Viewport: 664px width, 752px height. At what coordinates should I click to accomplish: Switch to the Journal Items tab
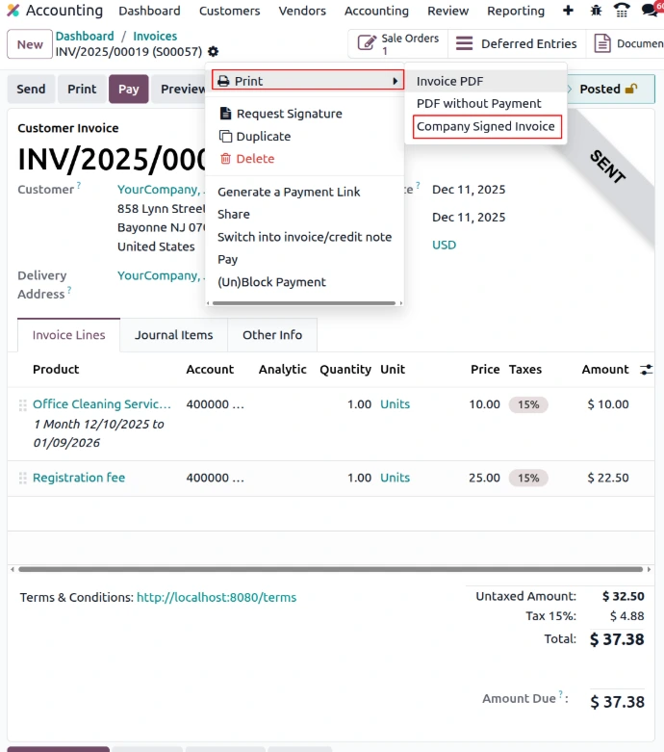click(174, 335)
